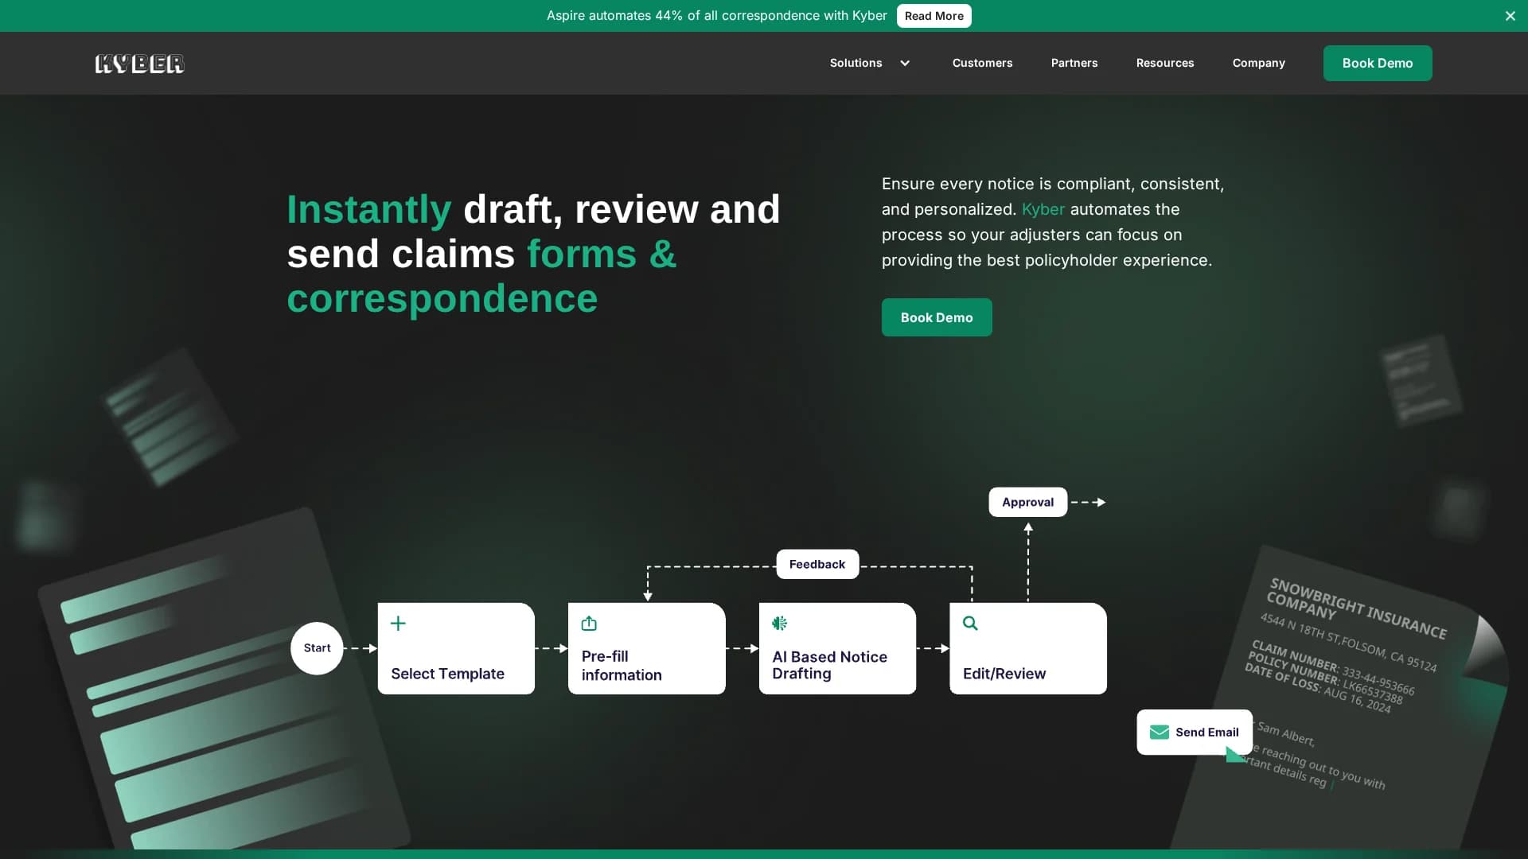Click the banner text about Aspire
The image size is (1528, 859).
716,16
